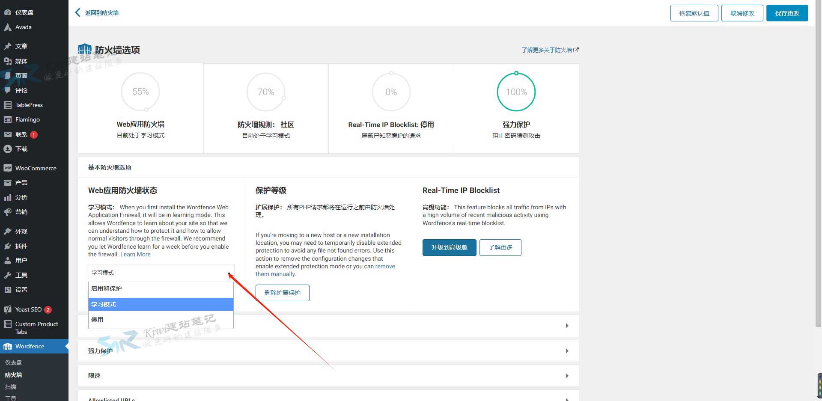Click the 插件 plug icon

[8, 246]
